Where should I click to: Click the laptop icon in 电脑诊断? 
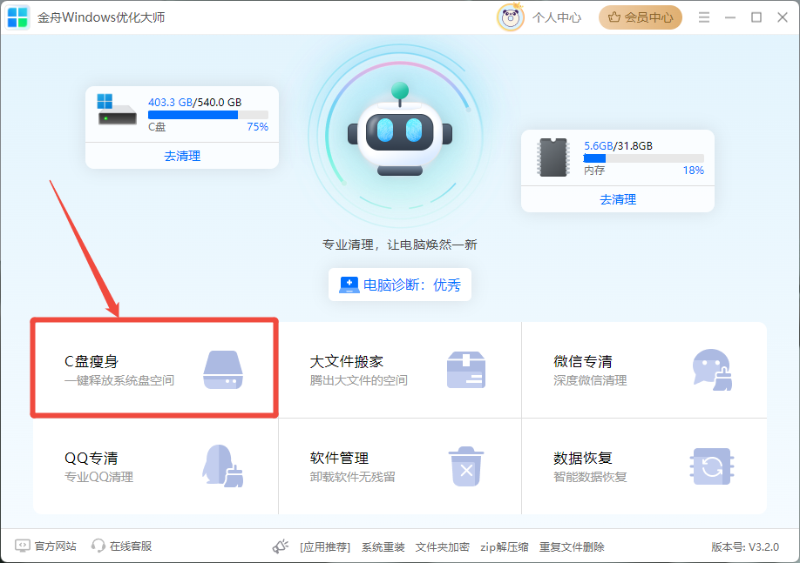[x=349, y=285]
